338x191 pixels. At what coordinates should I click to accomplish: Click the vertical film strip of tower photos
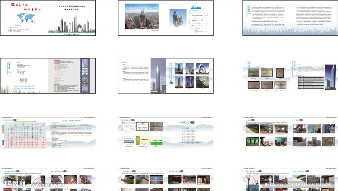click(x=84, y=75)
